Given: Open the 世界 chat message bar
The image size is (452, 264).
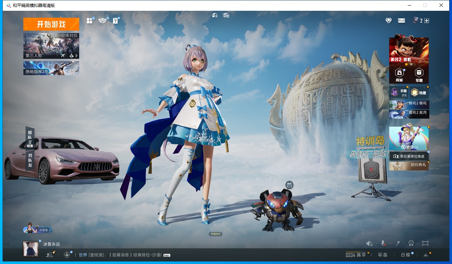Looking at the screenshot, I should coord(124,255).
